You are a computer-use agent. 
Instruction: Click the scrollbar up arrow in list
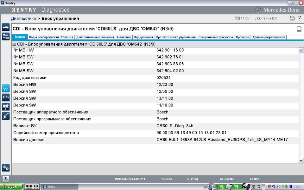pos(301,50)
